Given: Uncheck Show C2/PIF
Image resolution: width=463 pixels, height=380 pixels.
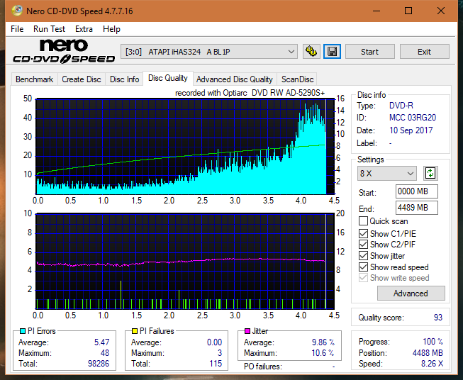Looking at the screenshot, I should (363, 245).
